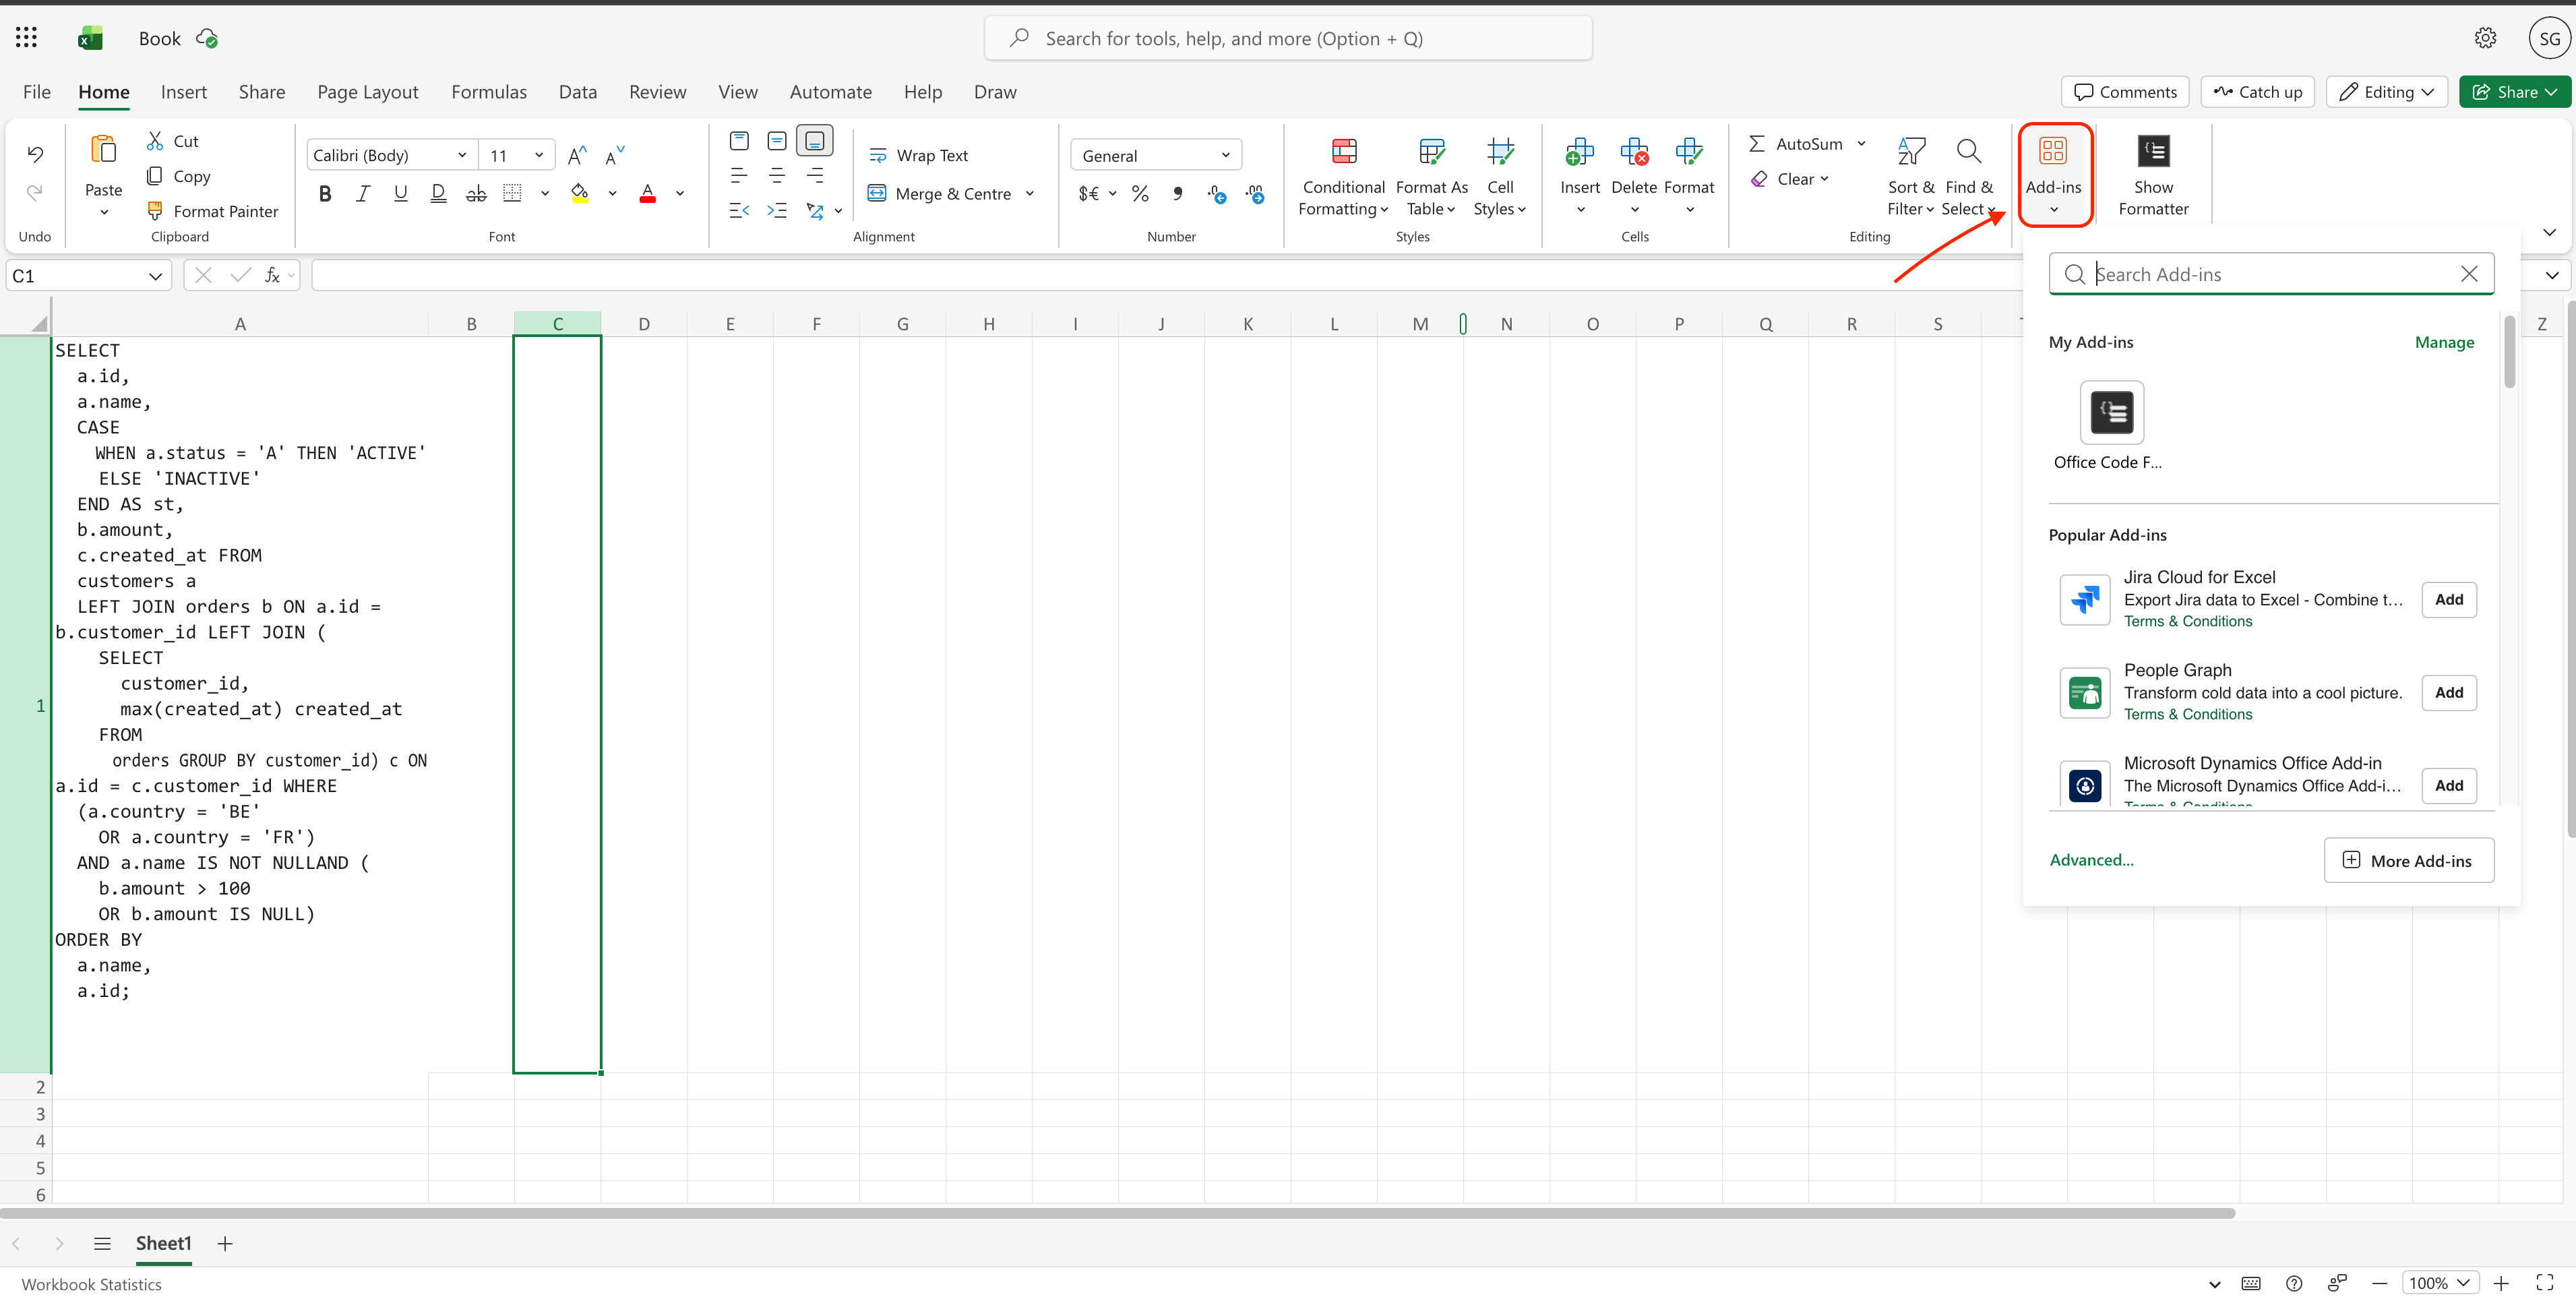This screenshot has height=1297, width=2576.
Task: Click the Search Add-ins input field
Action: tap(2270, 274)
